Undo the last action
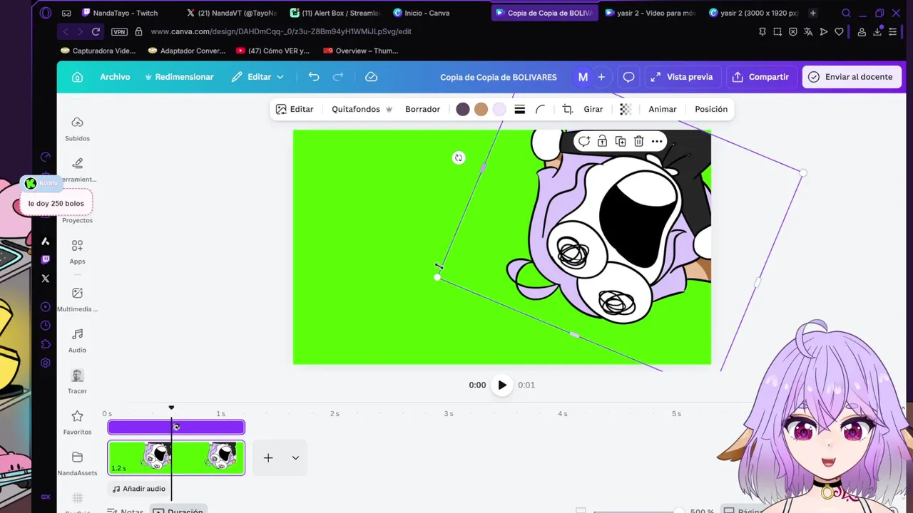The width and height of the screenshot is (913, 513). click(314, 77)
